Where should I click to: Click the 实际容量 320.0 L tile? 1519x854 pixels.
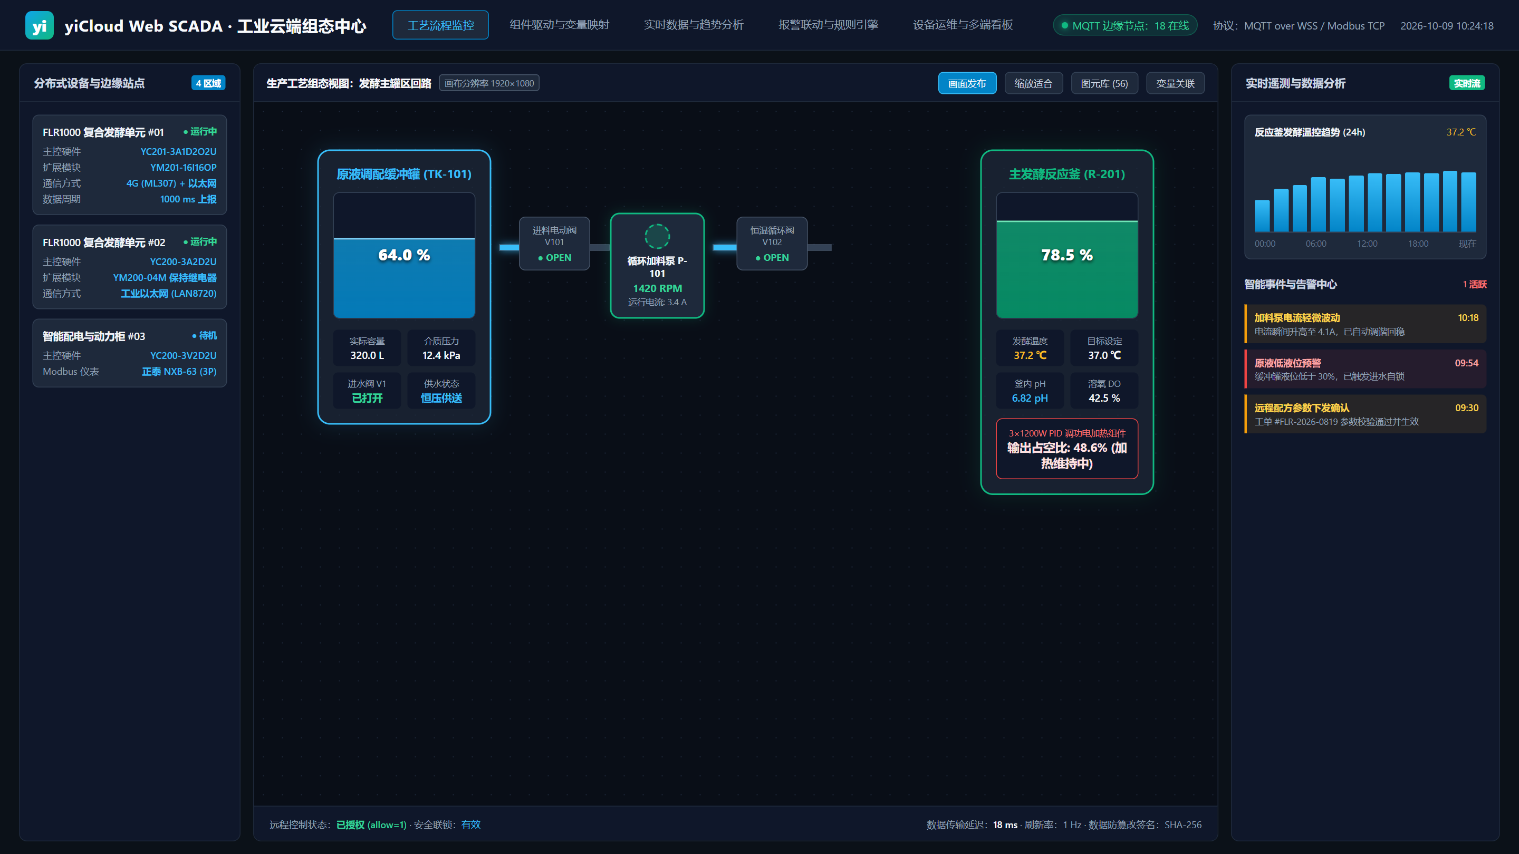367,348
